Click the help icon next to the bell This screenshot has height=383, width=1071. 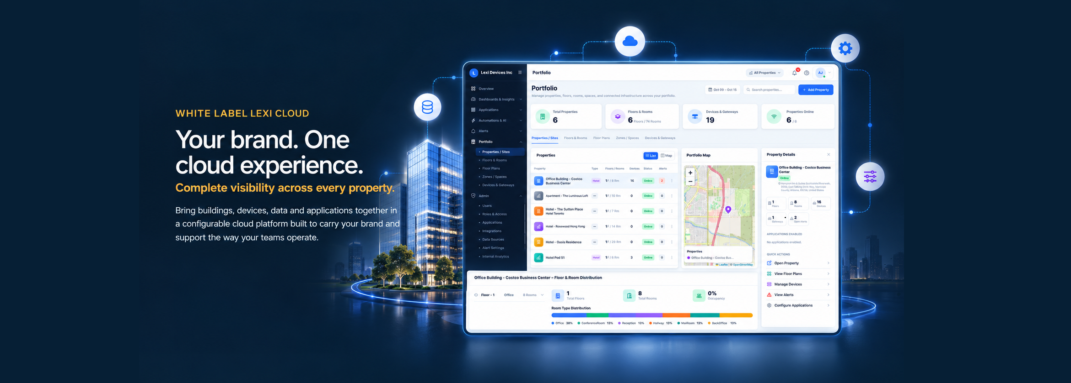(807, 73)
